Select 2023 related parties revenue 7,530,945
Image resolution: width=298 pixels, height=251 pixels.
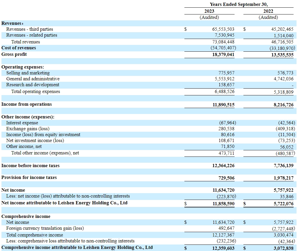coord(223,35)
